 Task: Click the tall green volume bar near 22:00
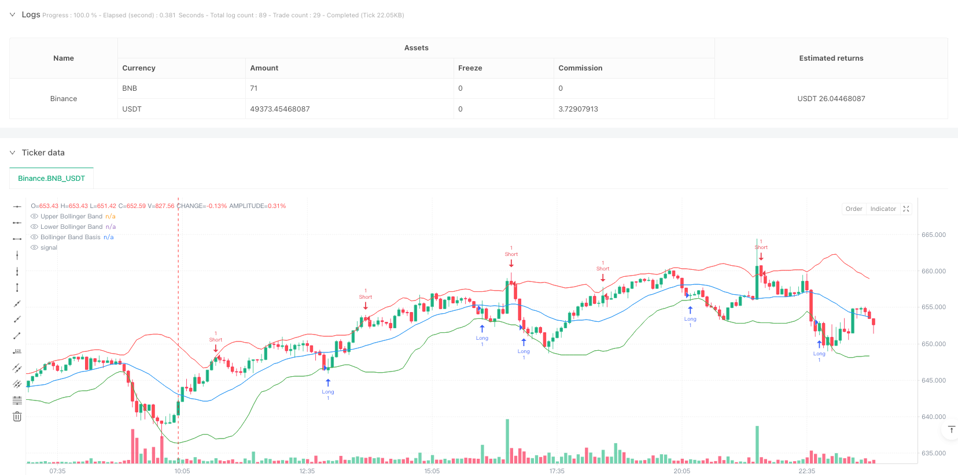(757, 445)
